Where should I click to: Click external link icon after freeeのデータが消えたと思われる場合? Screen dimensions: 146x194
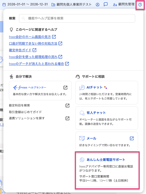[x=67, y=64]
